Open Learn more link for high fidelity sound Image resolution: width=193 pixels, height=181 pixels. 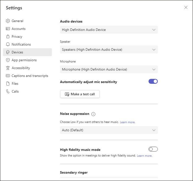[x=145, y=156]
